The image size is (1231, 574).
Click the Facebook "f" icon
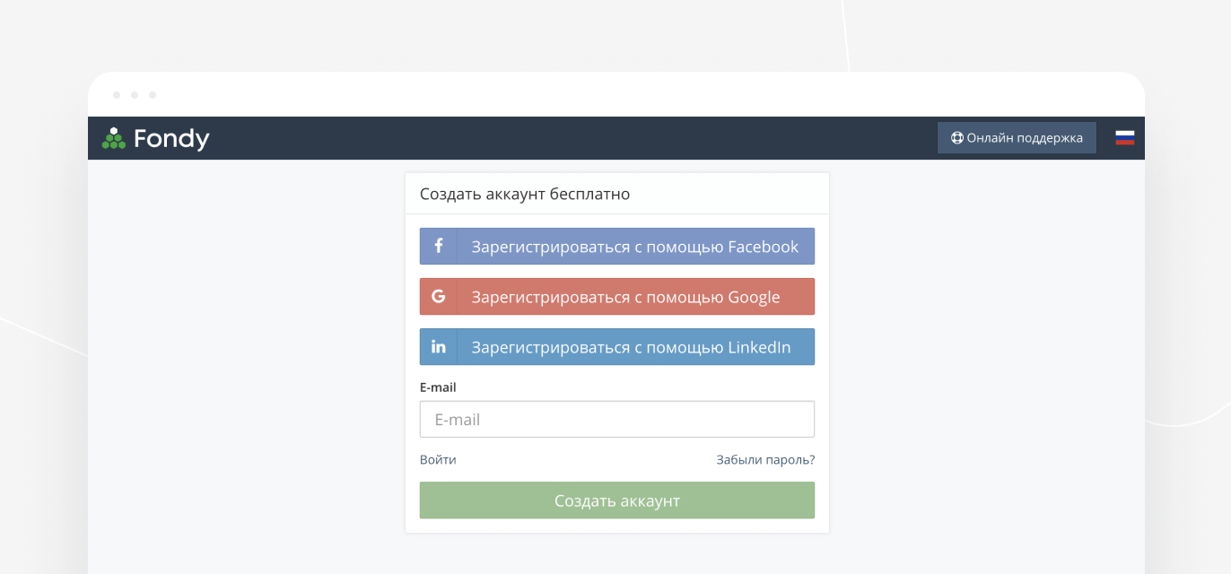tap(439, 246)
